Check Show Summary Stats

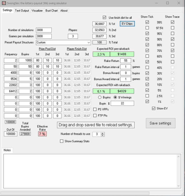[x=62, y=141]
